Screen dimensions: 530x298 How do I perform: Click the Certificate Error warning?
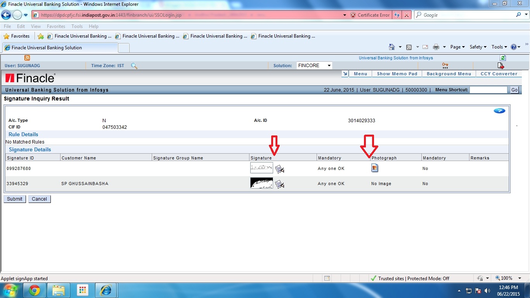tap(370, 15)
